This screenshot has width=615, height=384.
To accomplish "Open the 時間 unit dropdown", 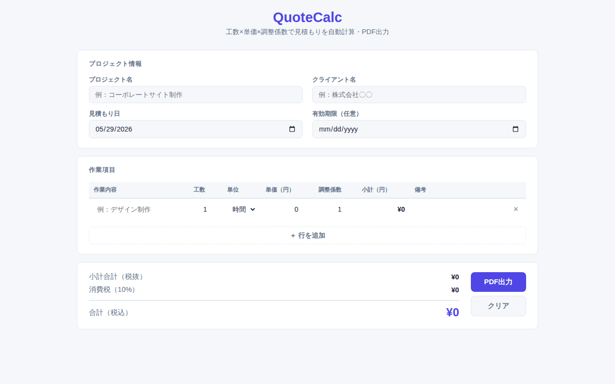I will (x=244, y=209).
